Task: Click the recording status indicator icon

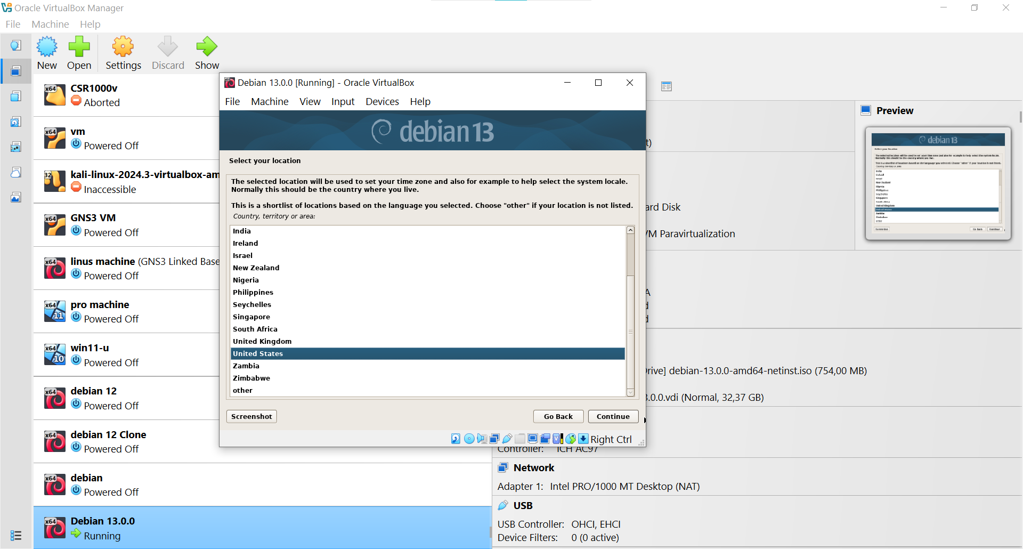Action: (545, 439)
